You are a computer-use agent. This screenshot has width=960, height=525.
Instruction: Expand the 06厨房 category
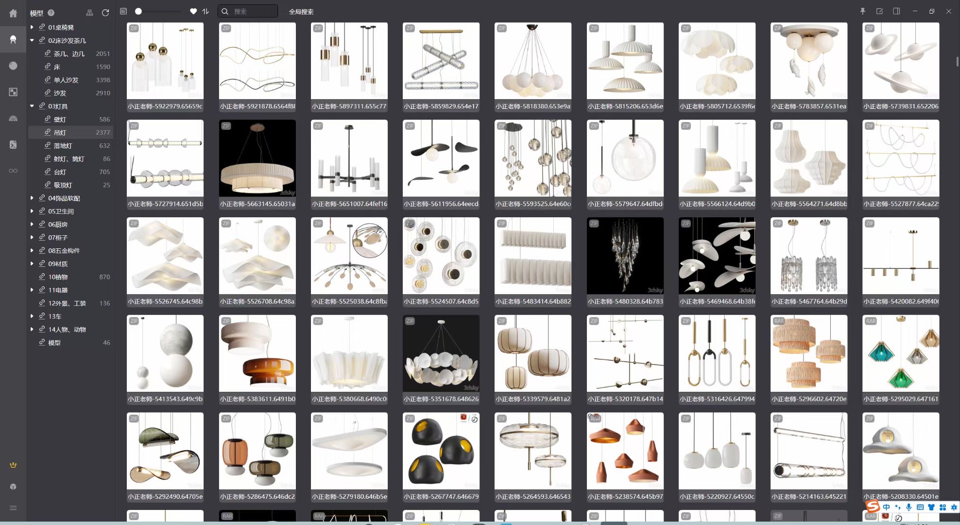[32, 224]
